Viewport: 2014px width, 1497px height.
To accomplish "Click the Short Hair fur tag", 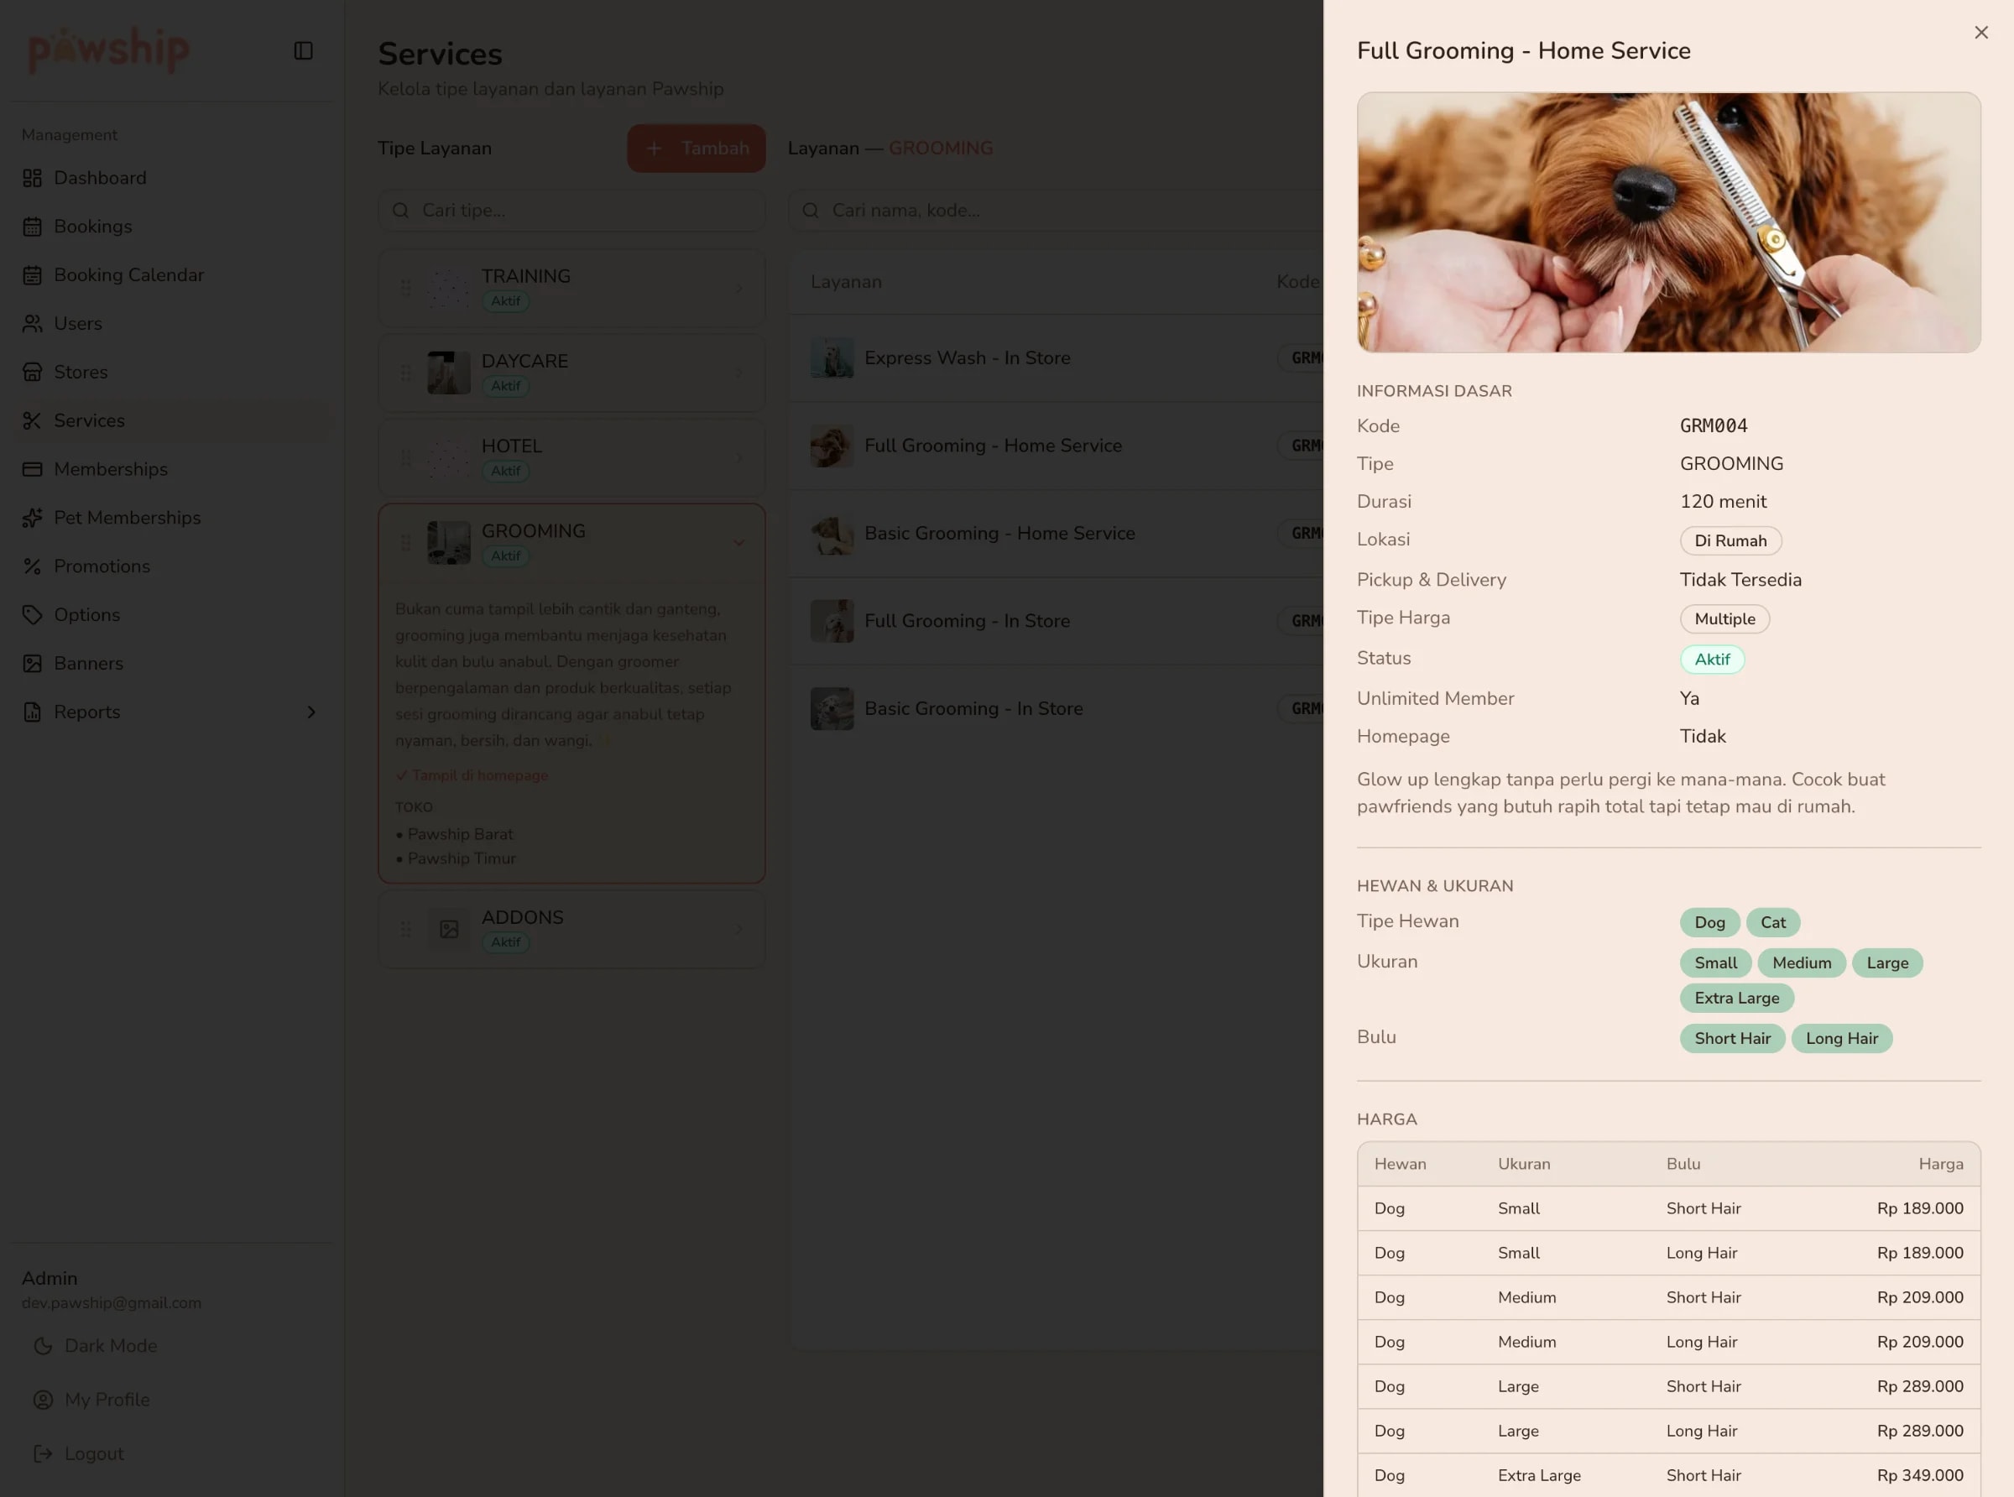I will click(x=1731, y=1039).
